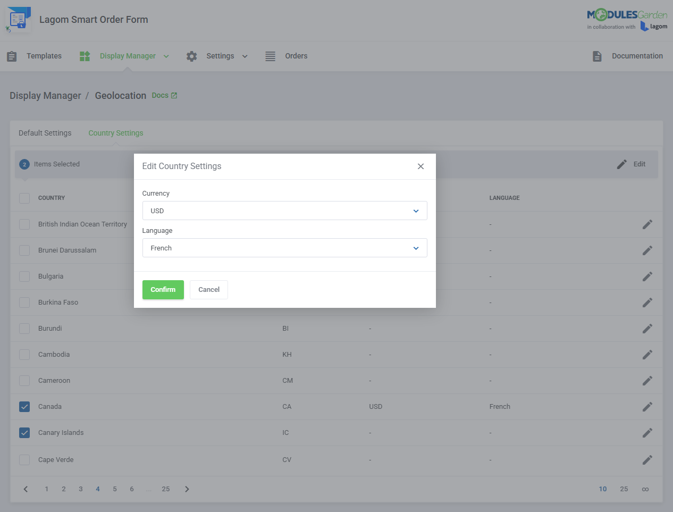Edit Burundi row with pencil icon
The width and height of the screenshot is (673, 512).
[x=647, y=329]
